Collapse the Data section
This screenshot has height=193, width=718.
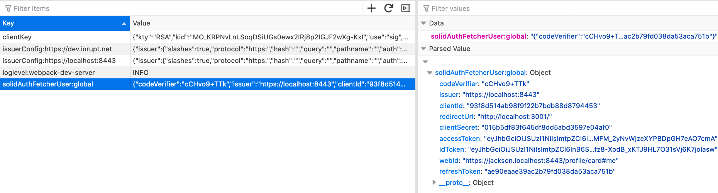point(424,23)
